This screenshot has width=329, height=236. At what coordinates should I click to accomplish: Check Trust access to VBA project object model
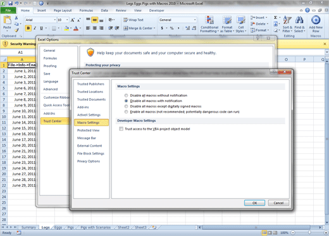click(121, 129)
